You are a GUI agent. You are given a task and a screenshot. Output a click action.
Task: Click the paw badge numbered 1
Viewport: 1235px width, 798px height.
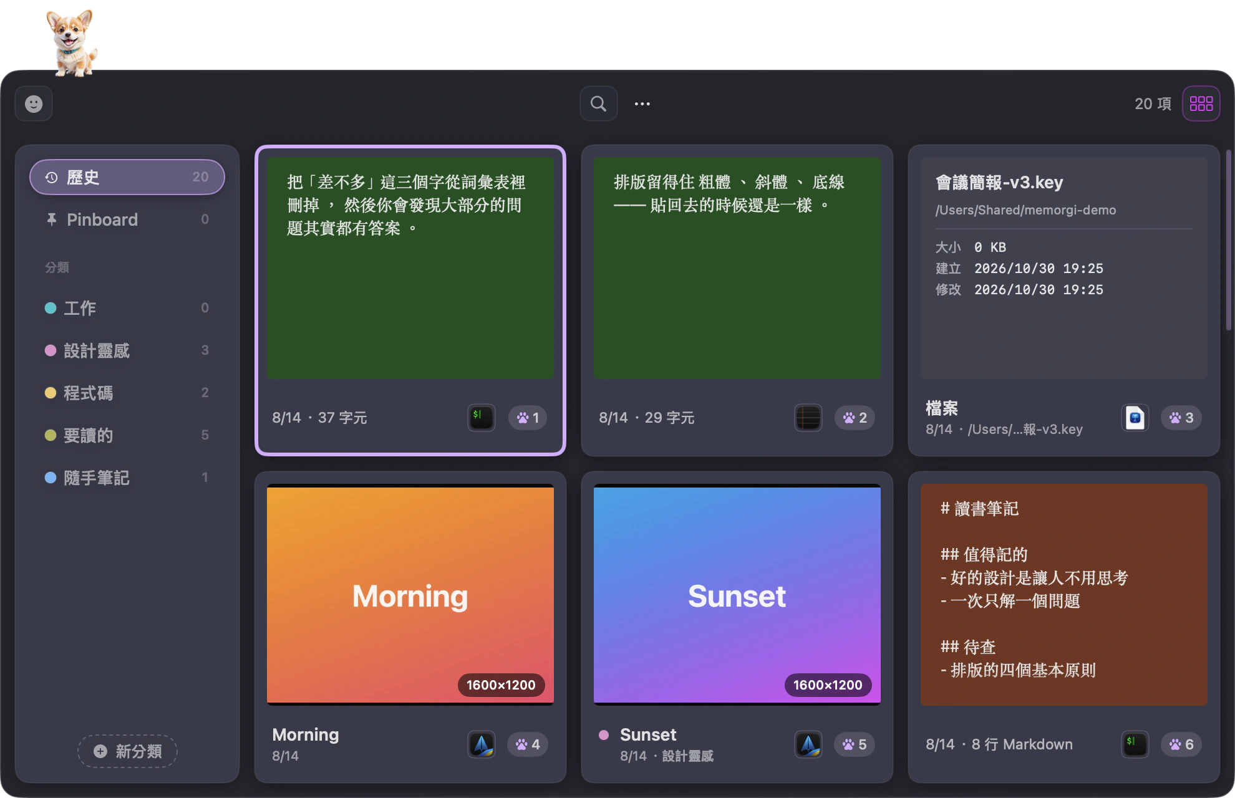528,418
